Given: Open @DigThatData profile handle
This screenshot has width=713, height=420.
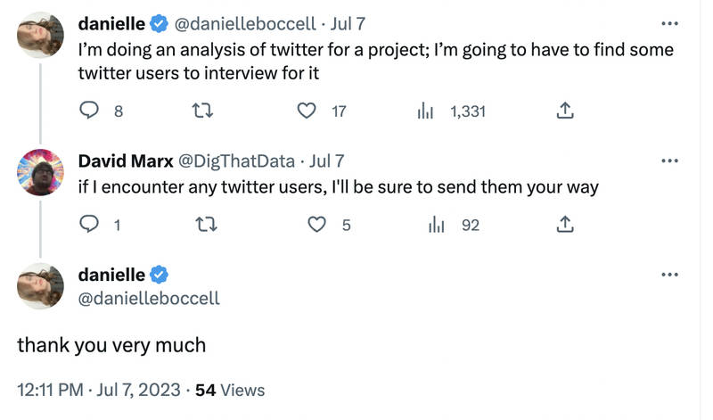Looking at the screenshot, I should 236,161.
